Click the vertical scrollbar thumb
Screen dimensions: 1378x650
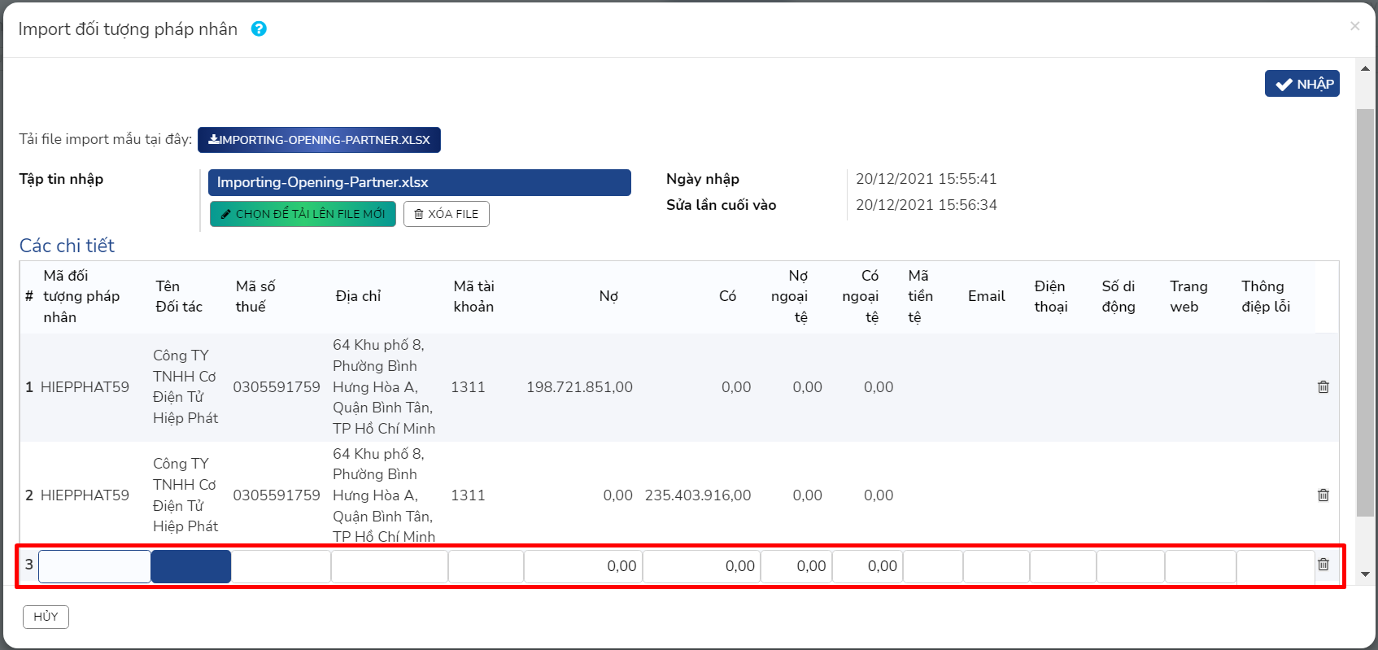[x=1365, y=312]
